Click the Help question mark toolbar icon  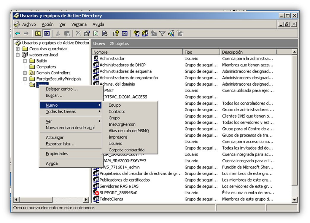click(x=116, y=33)
